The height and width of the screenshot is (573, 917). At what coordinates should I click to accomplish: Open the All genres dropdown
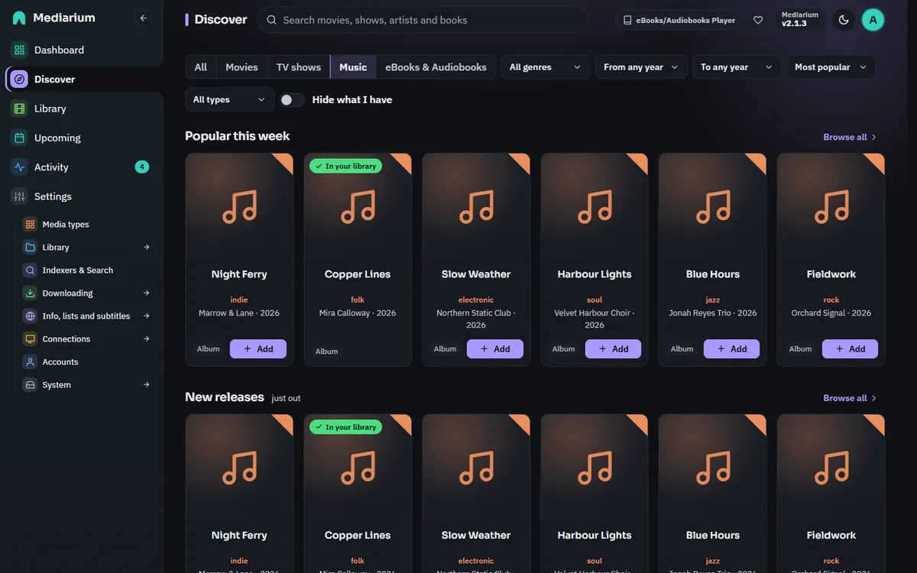546,67
